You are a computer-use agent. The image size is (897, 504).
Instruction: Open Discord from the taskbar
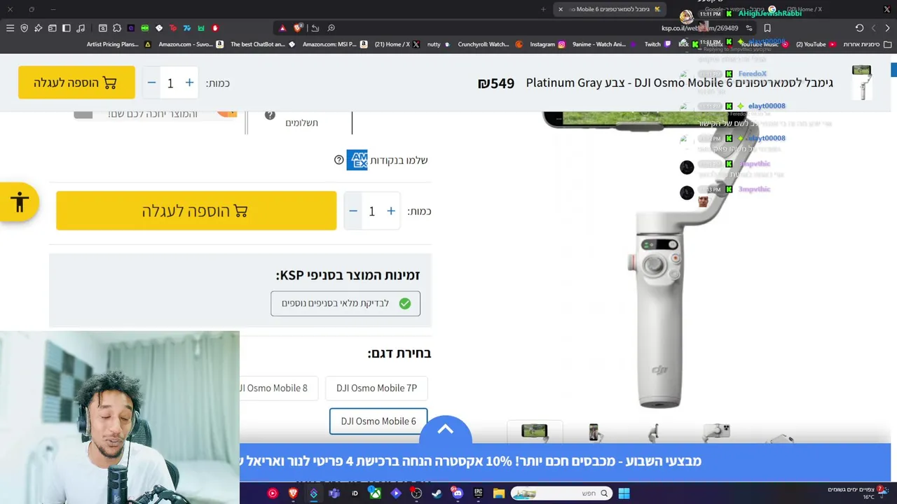coord(458,493)
